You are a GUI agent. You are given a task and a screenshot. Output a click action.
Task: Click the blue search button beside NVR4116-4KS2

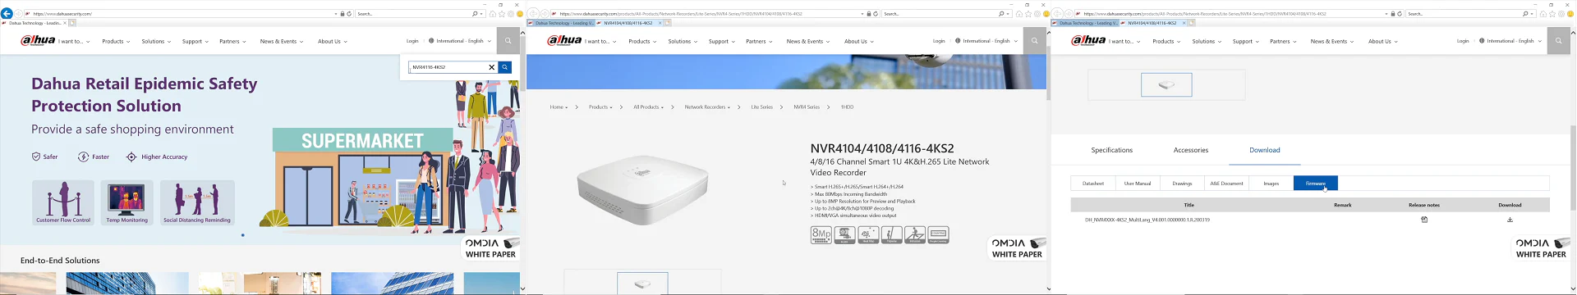[x=505, y=67]
